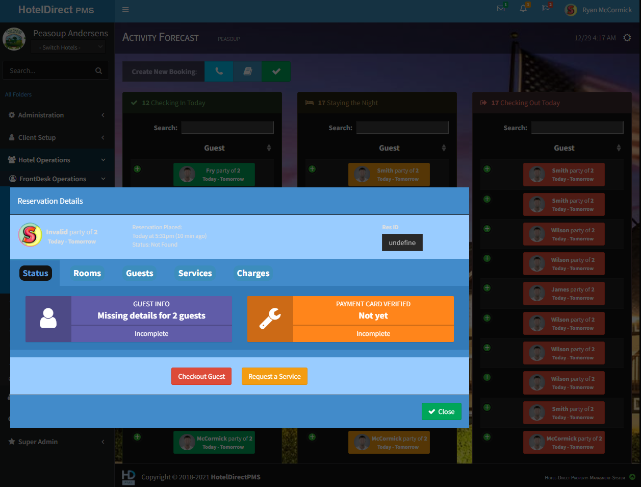
Task: Expand the McCormick row in Checking Out Today
Action: 487,437
